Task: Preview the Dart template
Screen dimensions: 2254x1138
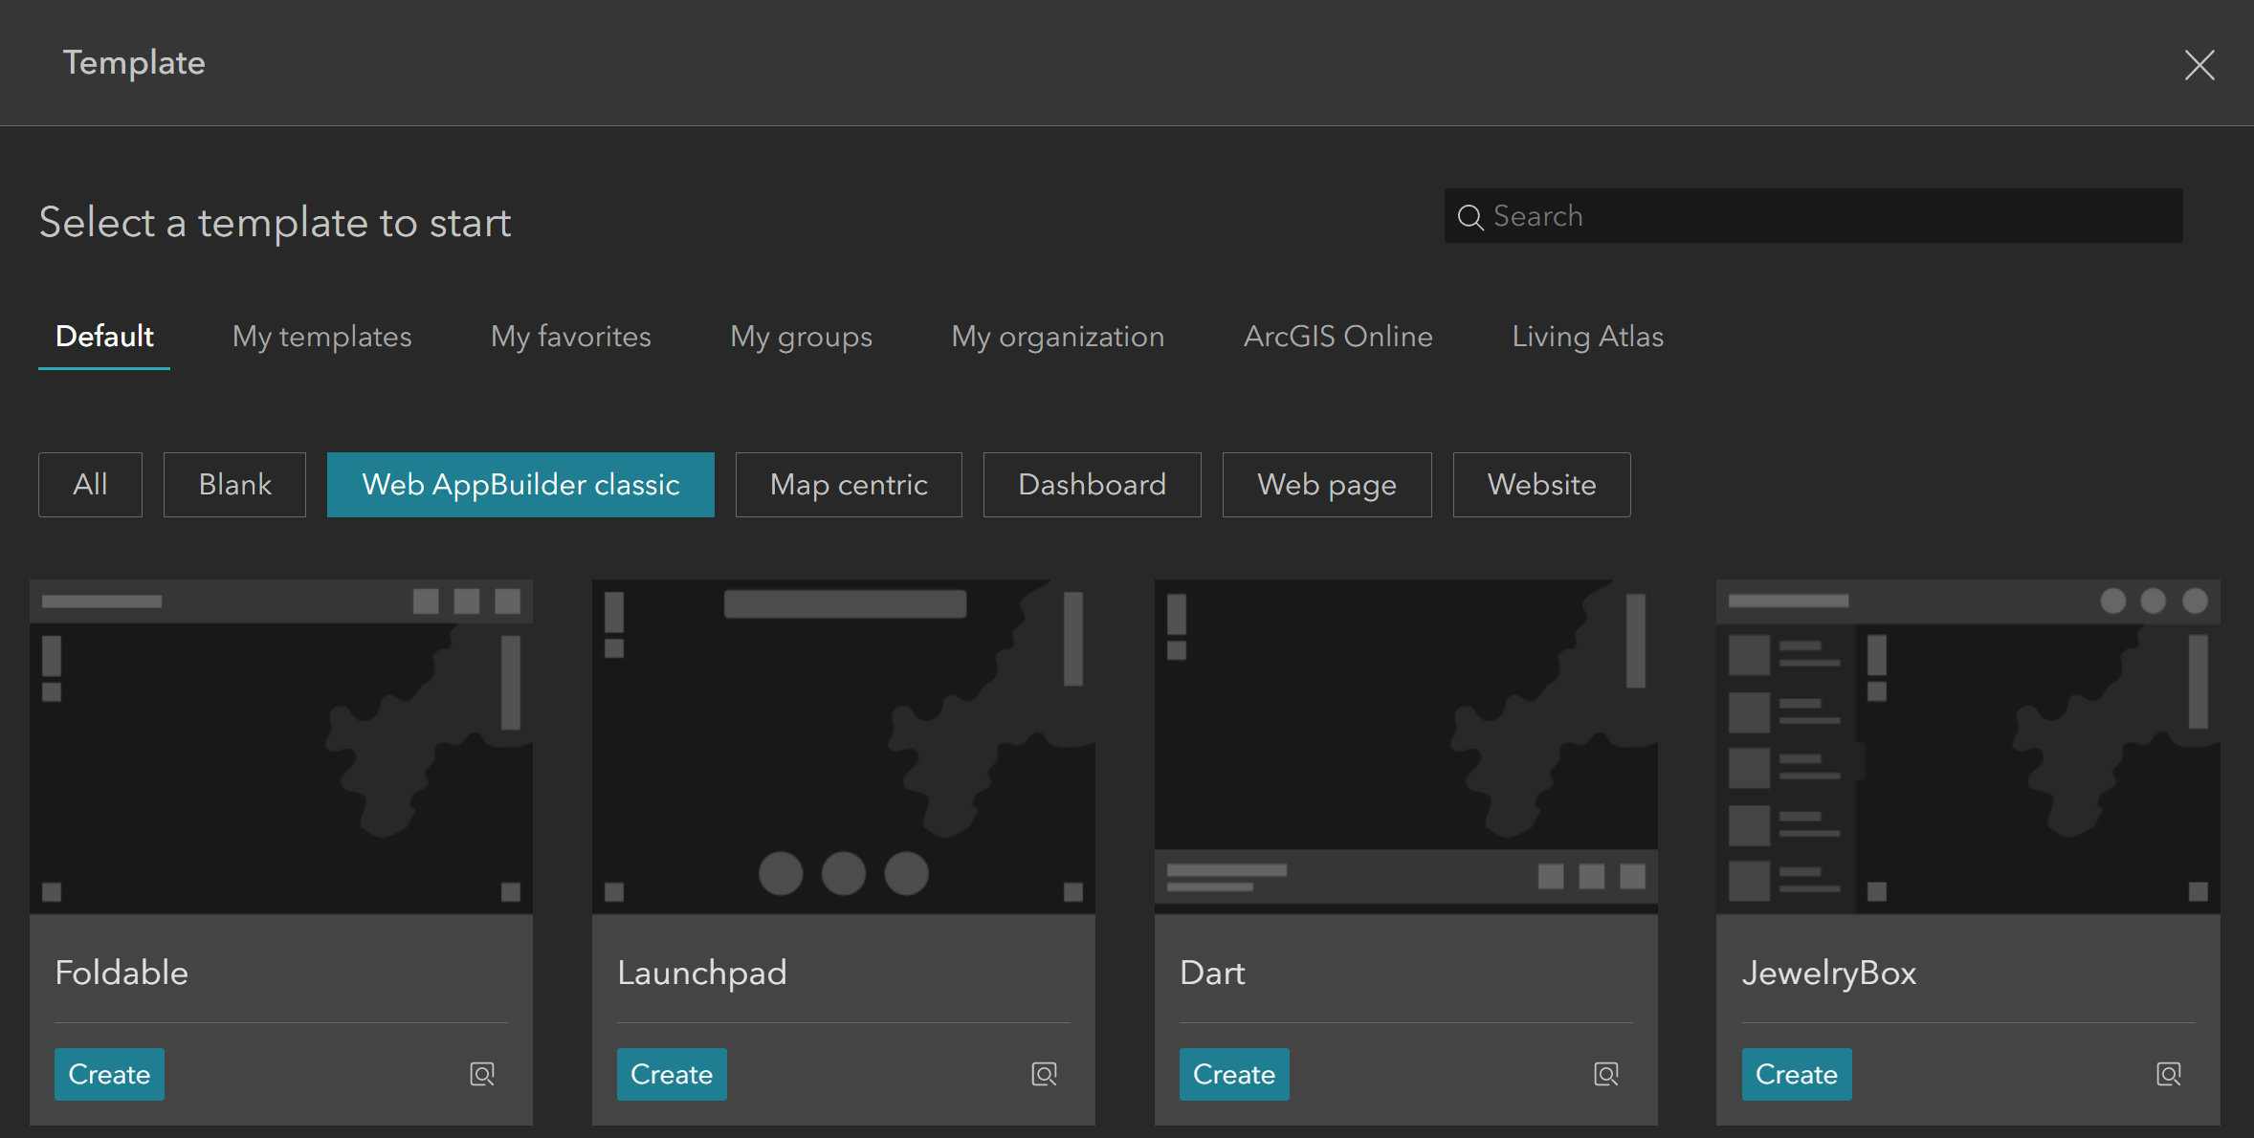Action: click(1607, 1074)
